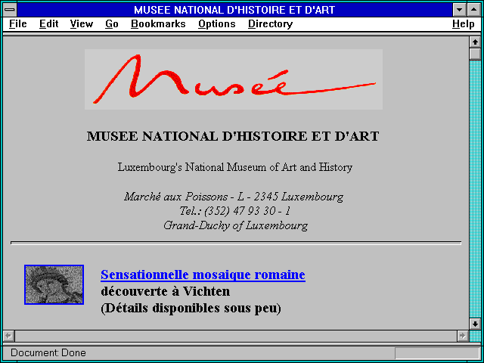
Task: Open the View menu
Action: (x=82, y=23)
